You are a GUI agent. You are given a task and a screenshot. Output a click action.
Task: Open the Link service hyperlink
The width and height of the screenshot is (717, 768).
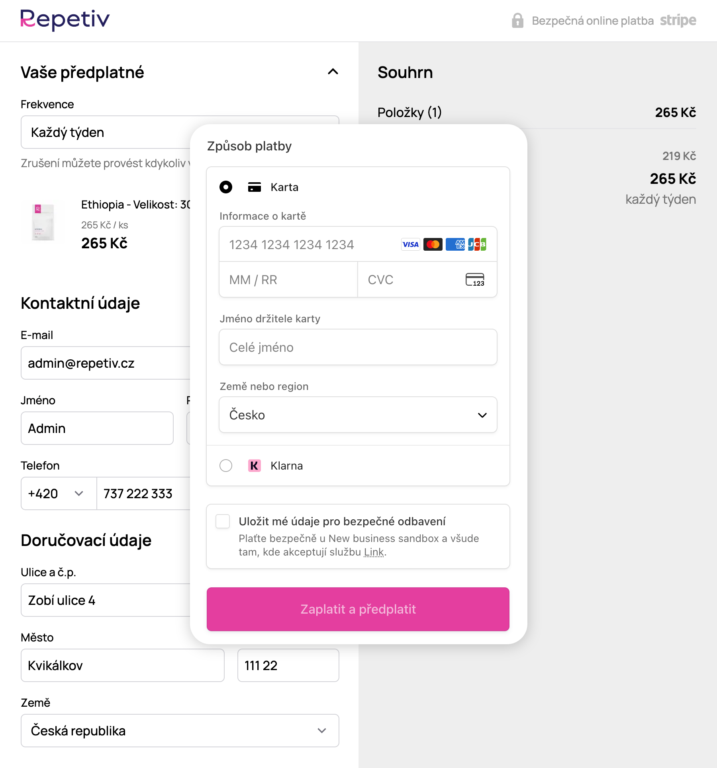374,552
